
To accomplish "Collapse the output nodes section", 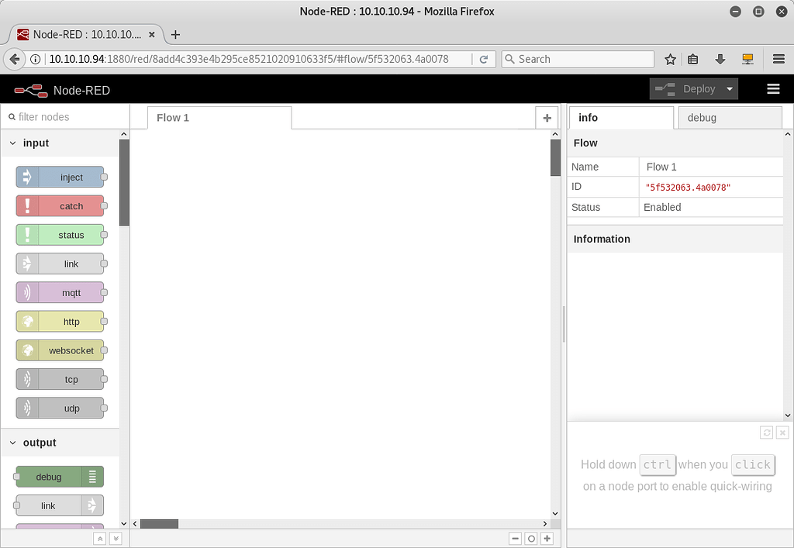I will click(12, 443).
